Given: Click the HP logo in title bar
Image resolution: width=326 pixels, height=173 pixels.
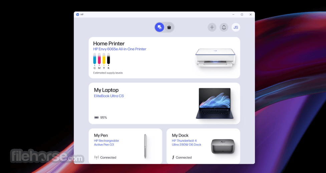Looking at the screenshot, I should coord(77,15).
